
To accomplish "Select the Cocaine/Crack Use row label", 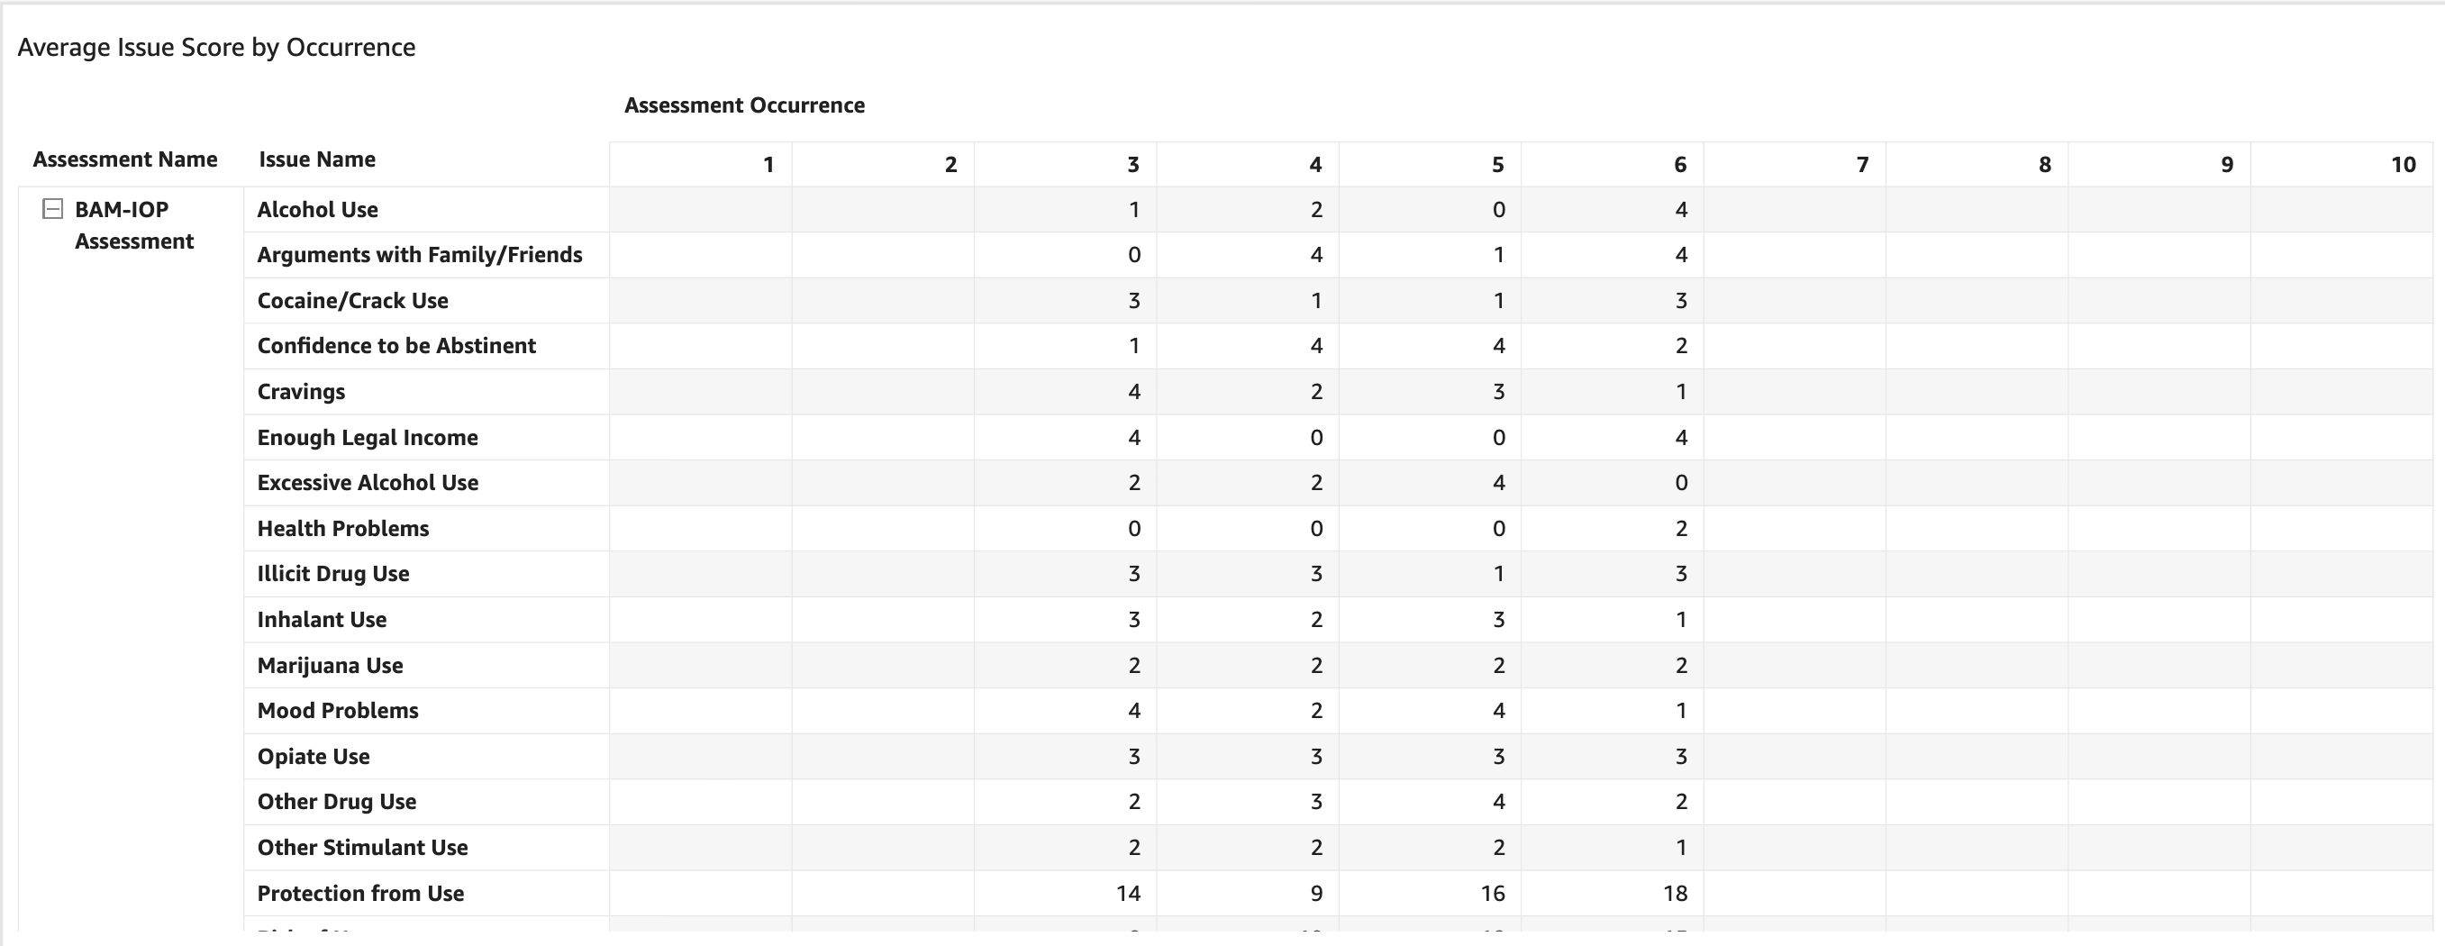I will click(x=353, y=301).
